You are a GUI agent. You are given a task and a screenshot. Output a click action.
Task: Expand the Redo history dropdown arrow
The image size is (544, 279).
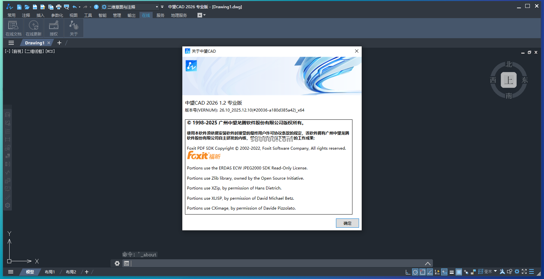coord(90,7)
